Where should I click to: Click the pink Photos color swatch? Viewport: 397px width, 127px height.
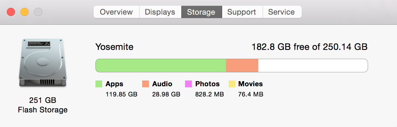pyautogui.click(x=188, y=84)
